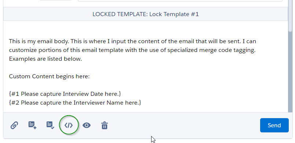
Task: Toggle email preview with the eye icon
Action: pos(87,125)
